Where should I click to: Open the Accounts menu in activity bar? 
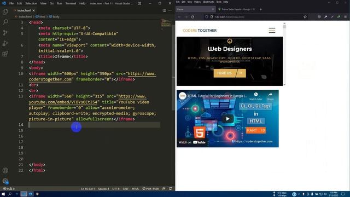(5, 170)
